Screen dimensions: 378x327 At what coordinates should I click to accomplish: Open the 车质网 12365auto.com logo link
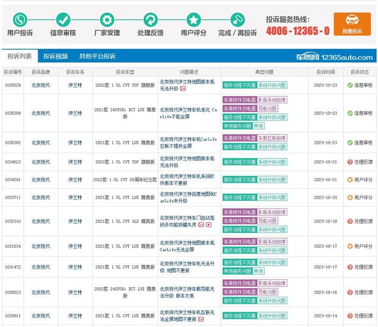[334, 57]
